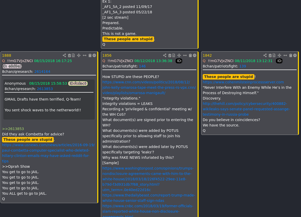
Task: Click '_AF1_5A_3 posted 05/22/18' line
Action: tap(127, 12)
